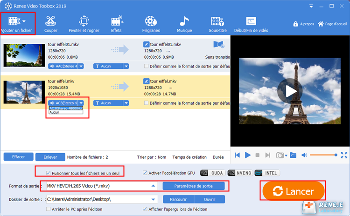Click the A propos lock icon
The width and height of the screenshot is (350, 216).
point(295,24)
